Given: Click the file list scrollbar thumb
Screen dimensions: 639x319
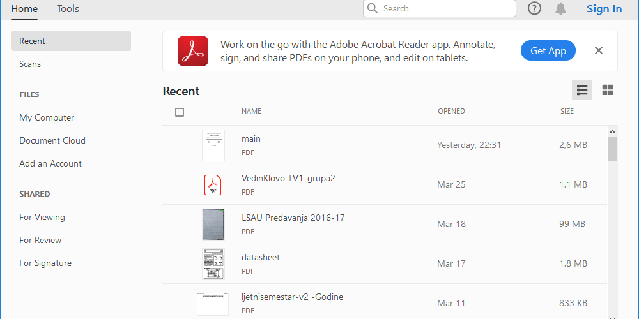Looking at the screenshot, I should point(612,149).
